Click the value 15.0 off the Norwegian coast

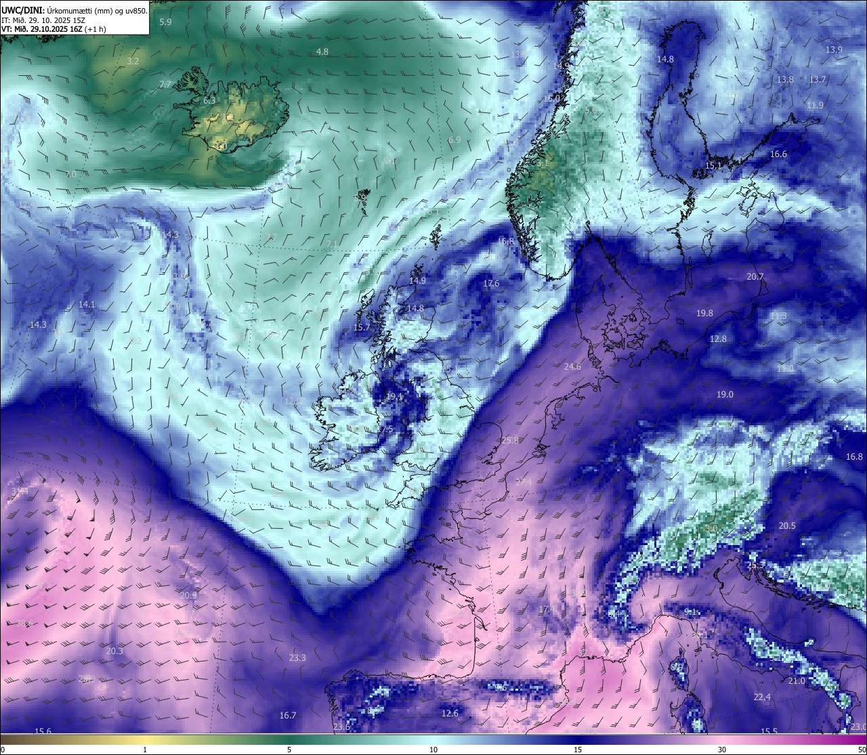(552, 99)
